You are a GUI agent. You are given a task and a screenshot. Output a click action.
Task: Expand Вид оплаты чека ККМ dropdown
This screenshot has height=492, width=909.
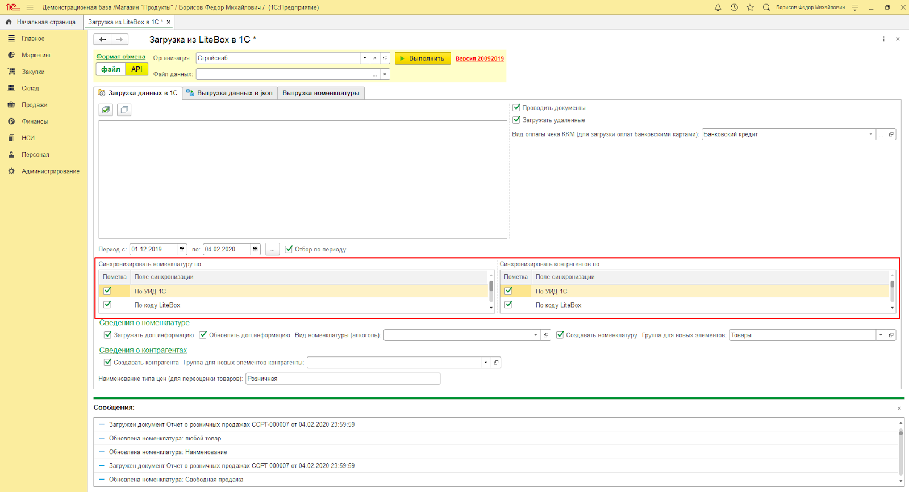tap(870, 134)
